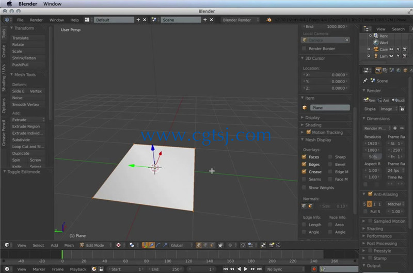The image size is (413, 273).
Task: Open the Apple menu
Action: coord(9,4)
